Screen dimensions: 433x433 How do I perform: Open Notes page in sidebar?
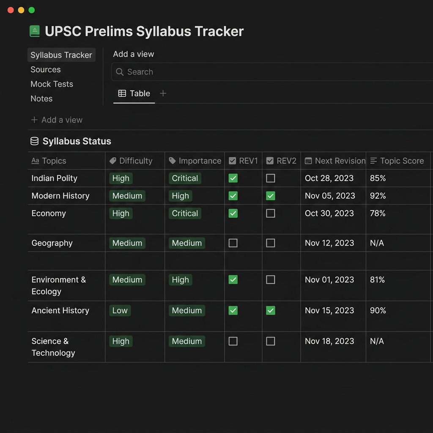[41, 99]
